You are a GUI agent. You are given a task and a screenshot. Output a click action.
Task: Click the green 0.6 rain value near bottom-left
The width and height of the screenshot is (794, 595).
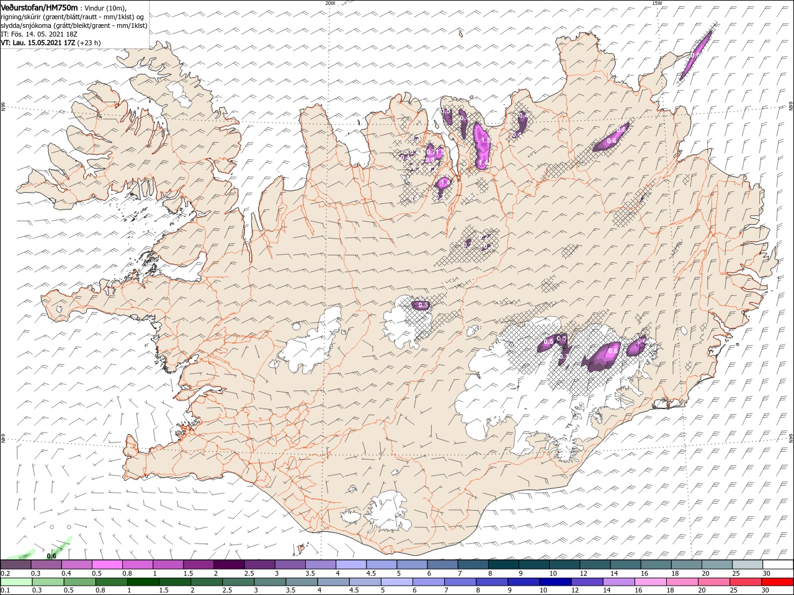pyautogui.click(x=51, y=556)
